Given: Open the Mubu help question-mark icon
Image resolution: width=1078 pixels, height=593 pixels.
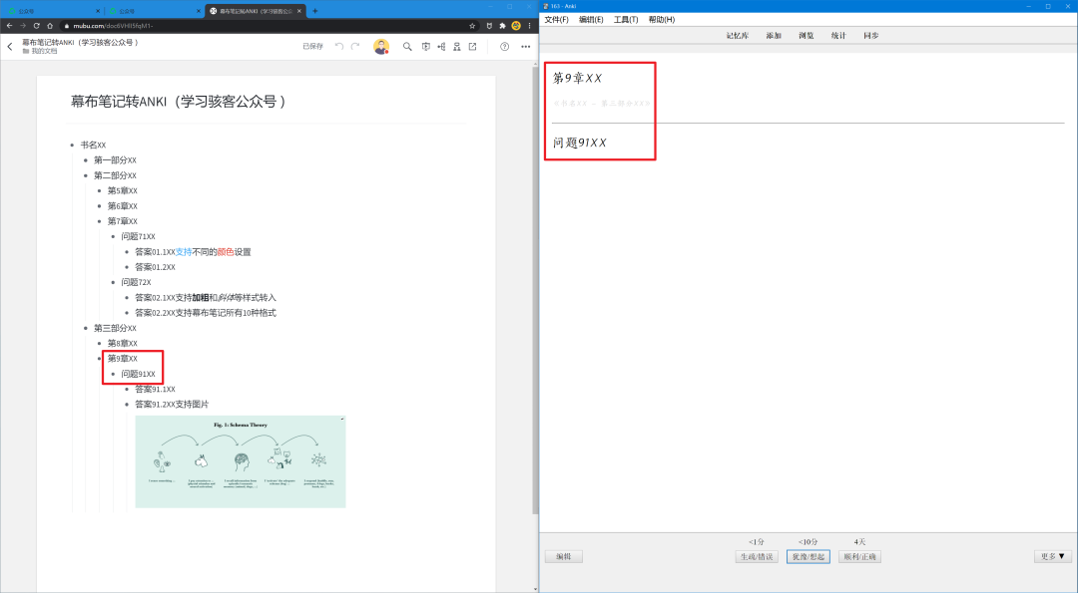Looking at the screenshot, I should pos(505,47).
